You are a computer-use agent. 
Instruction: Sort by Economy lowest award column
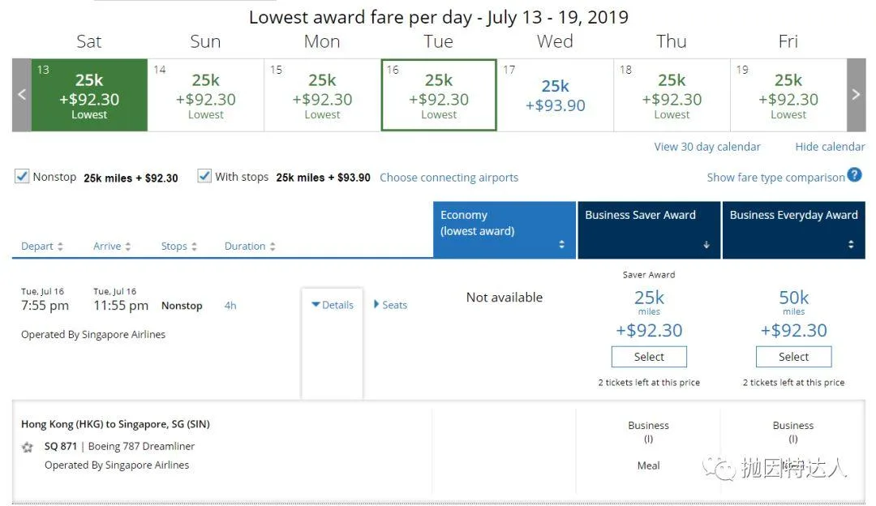click(505, 230)
